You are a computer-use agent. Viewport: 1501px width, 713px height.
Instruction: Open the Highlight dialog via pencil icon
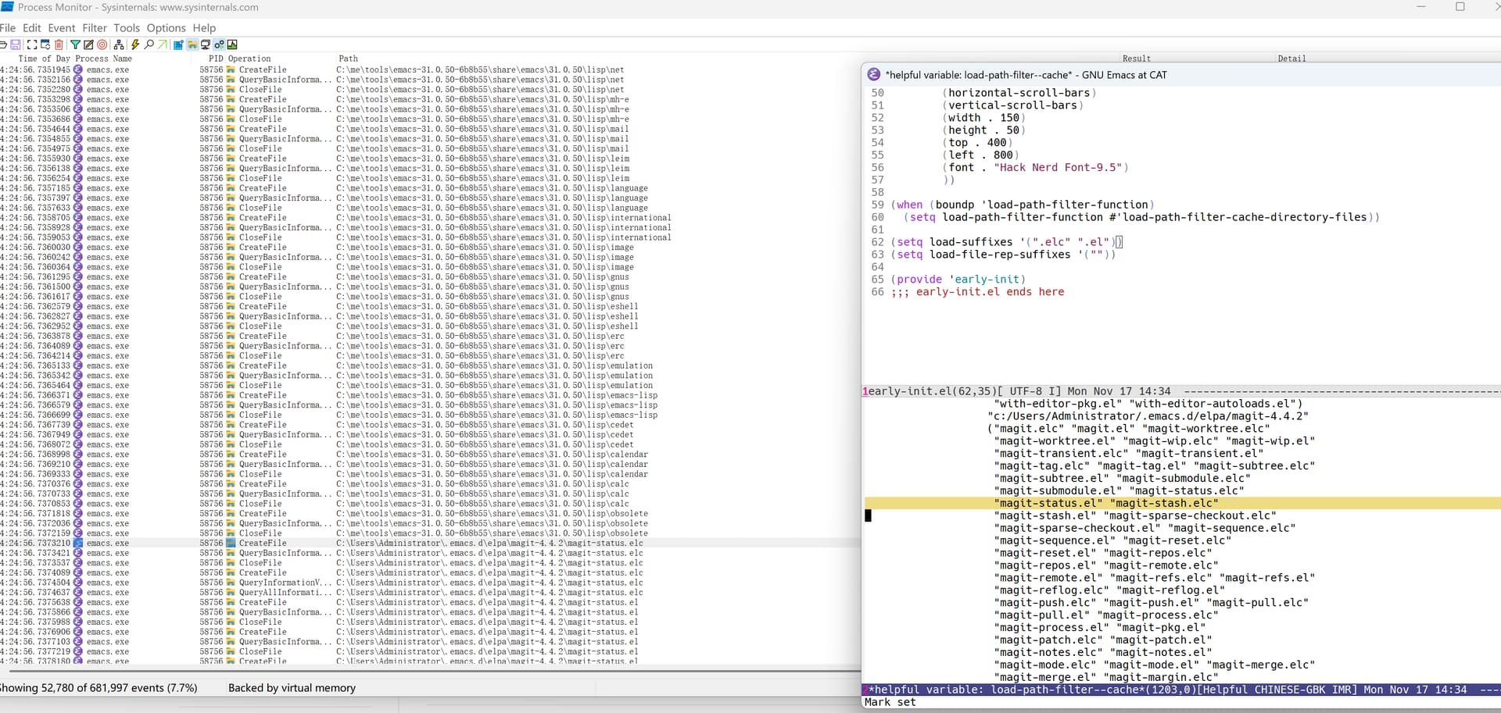click(x=88, y=45)
